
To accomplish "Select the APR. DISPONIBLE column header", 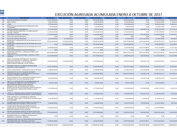I will (142, 18).
